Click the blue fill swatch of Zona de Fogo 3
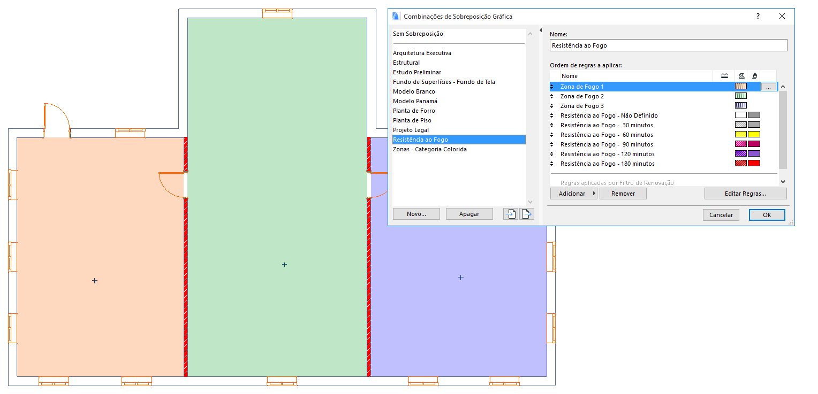Image resolution: width=818 pixels, height=394 pixels. (741, 106)
